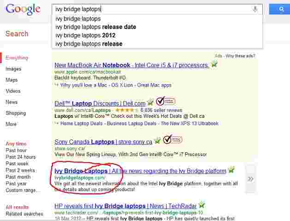Click inside the search text field

tap(157, 9)
